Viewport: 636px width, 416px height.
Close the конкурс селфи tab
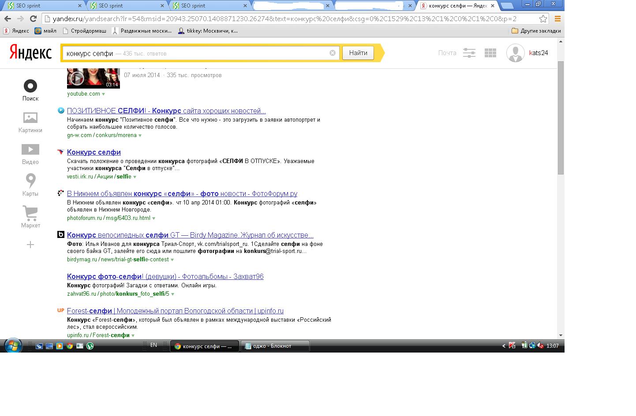pyautogui.click(x=492, y=6)
